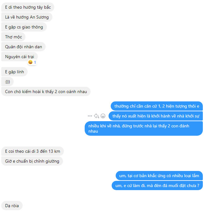Open the three-dot more options icon
The height and width of the screenshot is (213, 205).
(90, 116)
